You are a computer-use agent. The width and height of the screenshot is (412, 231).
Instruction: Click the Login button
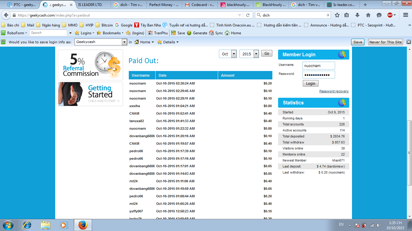310,84
